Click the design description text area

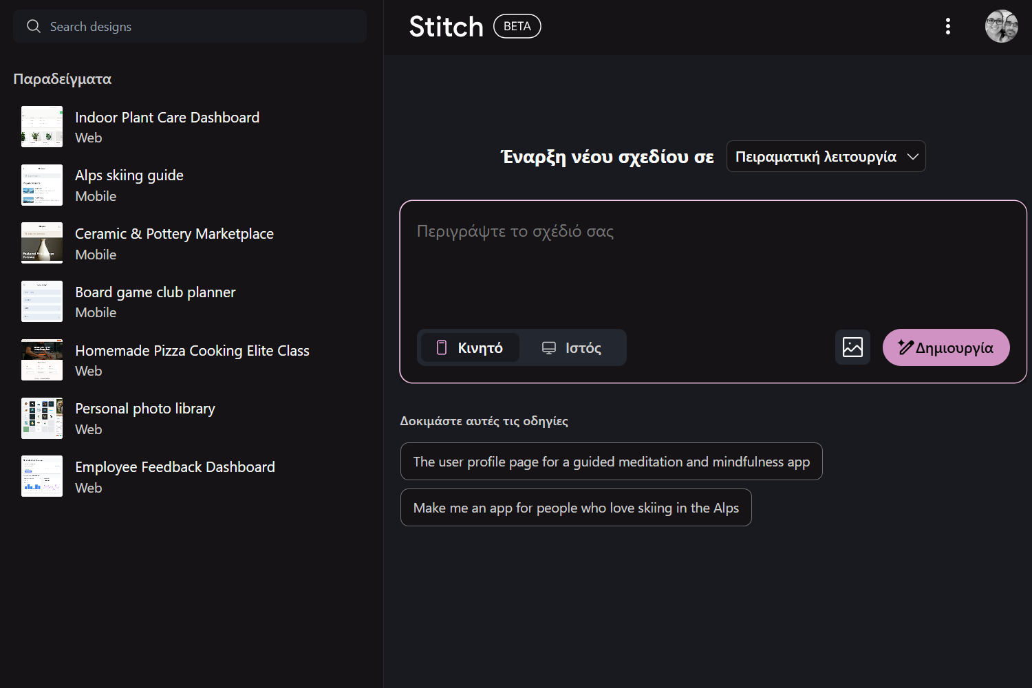tap(713, 261)
